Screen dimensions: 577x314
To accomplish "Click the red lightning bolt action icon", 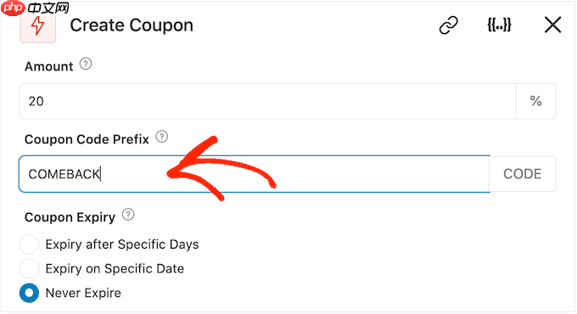I will tap(38, 26).
